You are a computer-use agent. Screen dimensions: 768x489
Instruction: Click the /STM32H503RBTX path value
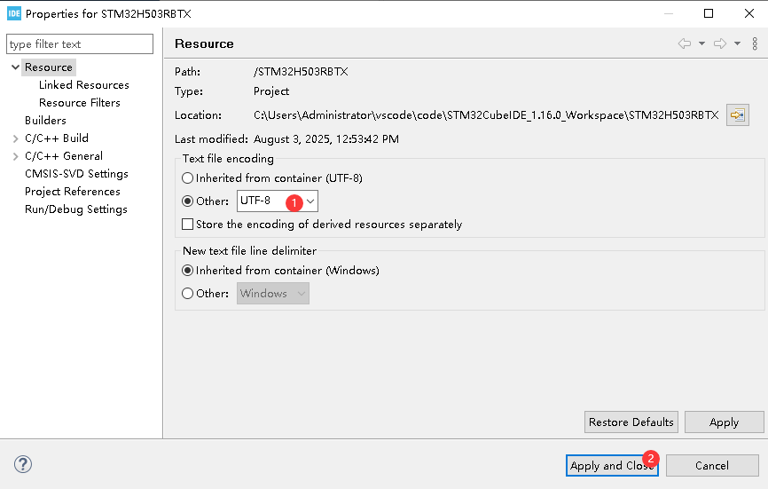301,72
